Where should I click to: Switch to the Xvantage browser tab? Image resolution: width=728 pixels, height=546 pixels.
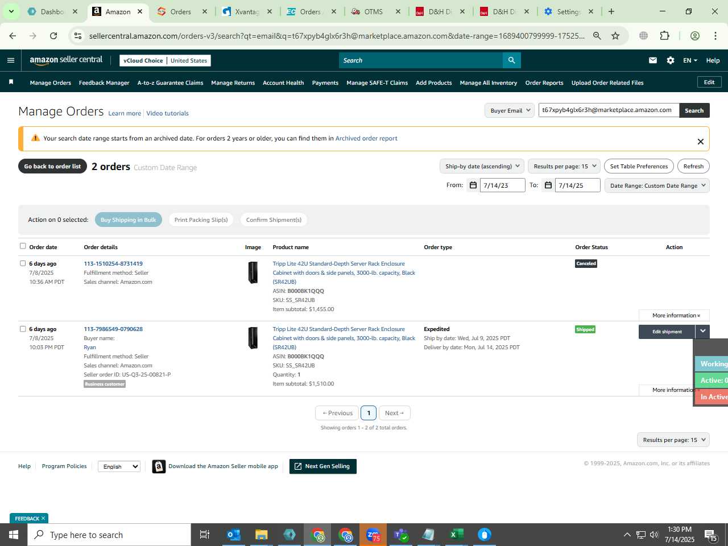click(x=247, y=11)
